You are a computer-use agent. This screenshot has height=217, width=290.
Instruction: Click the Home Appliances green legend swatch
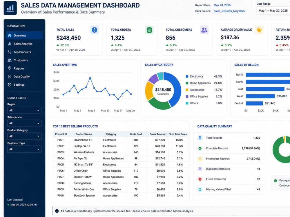click(187, 83)
